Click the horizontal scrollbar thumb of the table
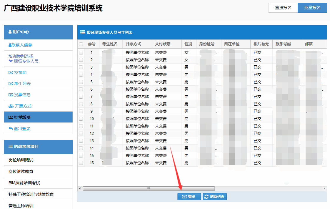This screenshot has height=209, width=330. pos(149,188)
